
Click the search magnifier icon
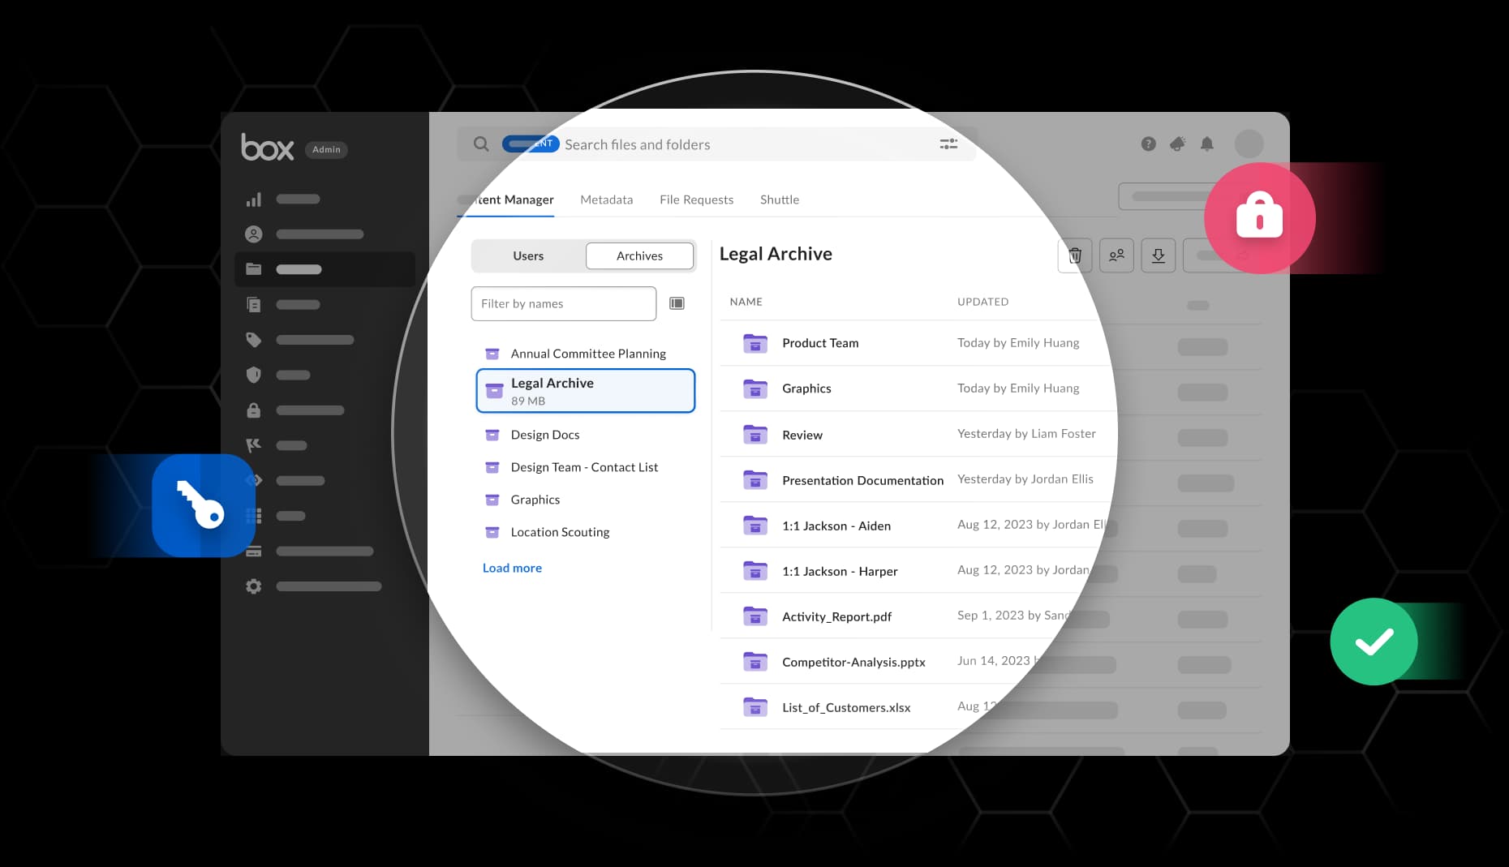pos(481,144)
